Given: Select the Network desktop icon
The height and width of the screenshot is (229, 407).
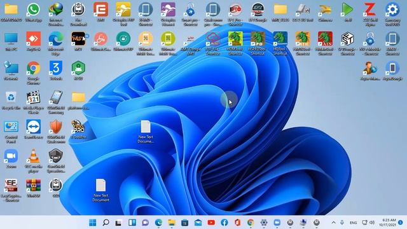Looking at the screenshot, I should pyautogui.click(x=11, y=68).
